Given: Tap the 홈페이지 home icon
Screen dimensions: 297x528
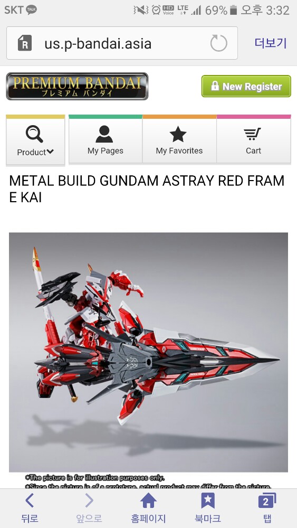Looking at the screenshot, I should (148, 501).
